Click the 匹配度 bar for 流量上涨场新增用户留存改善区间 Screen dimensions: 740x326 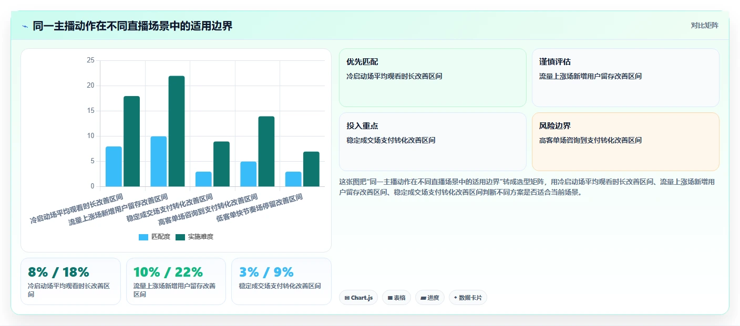(x=159, y=161)
